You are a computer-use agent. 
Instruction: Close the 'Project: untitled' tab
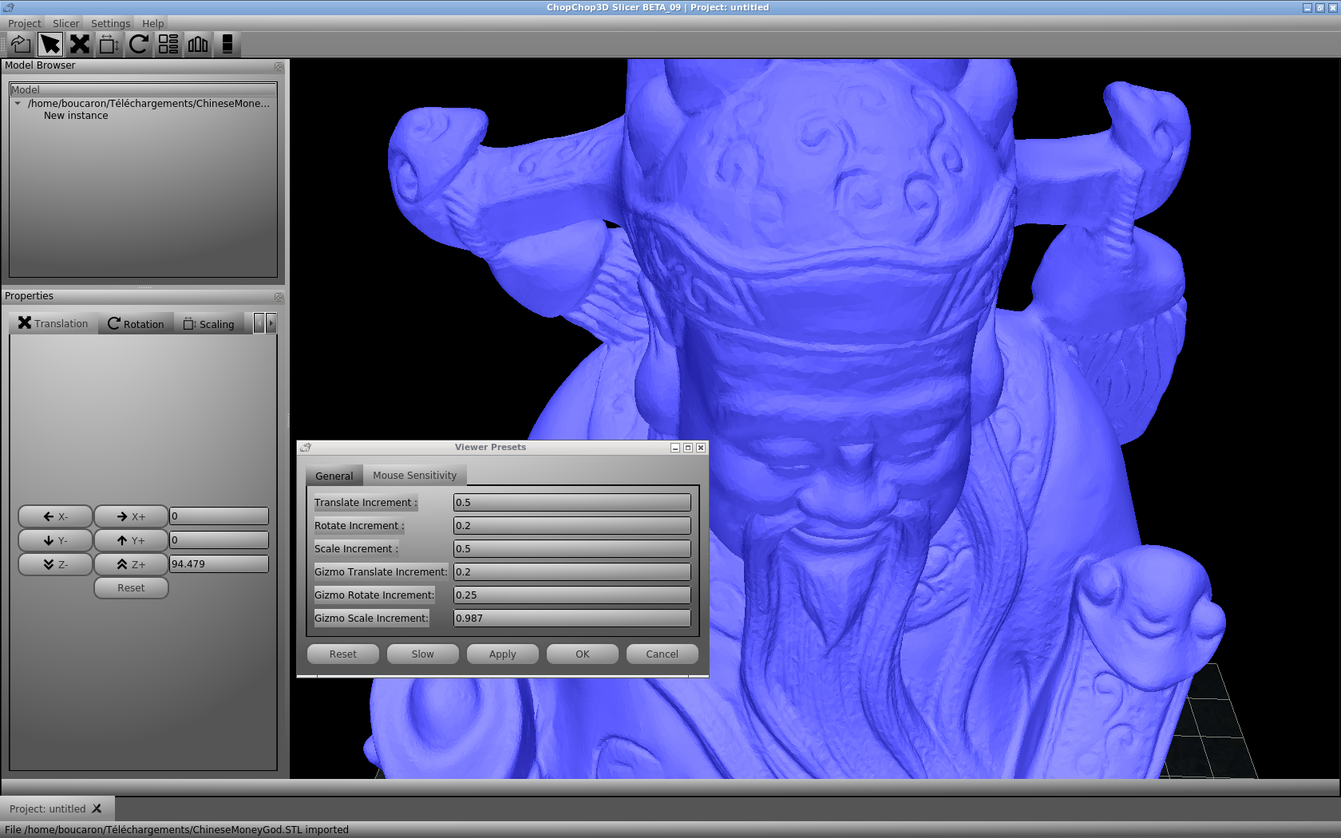tap(97, 808)
